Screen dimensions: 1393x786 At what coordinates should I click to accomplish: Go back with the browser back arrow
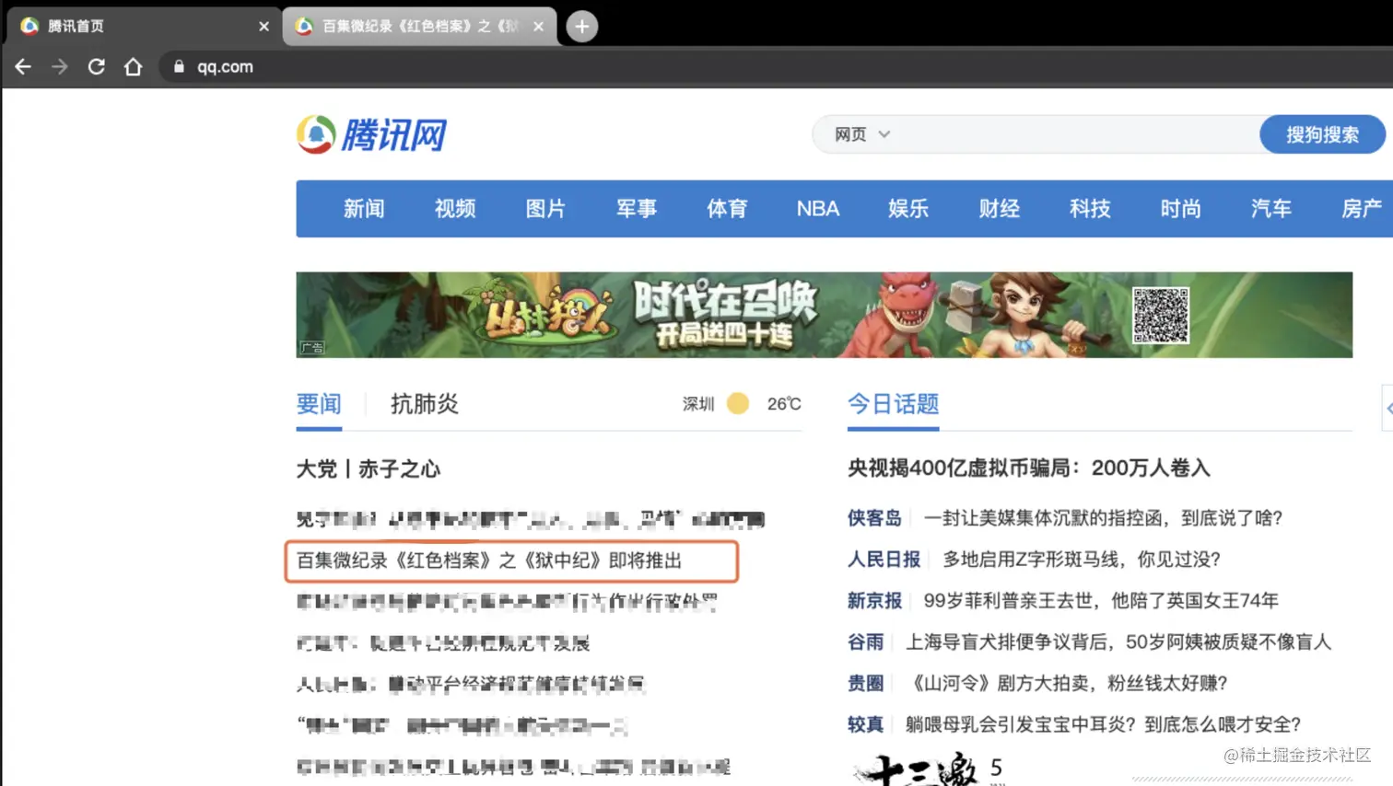click(23, 66)
